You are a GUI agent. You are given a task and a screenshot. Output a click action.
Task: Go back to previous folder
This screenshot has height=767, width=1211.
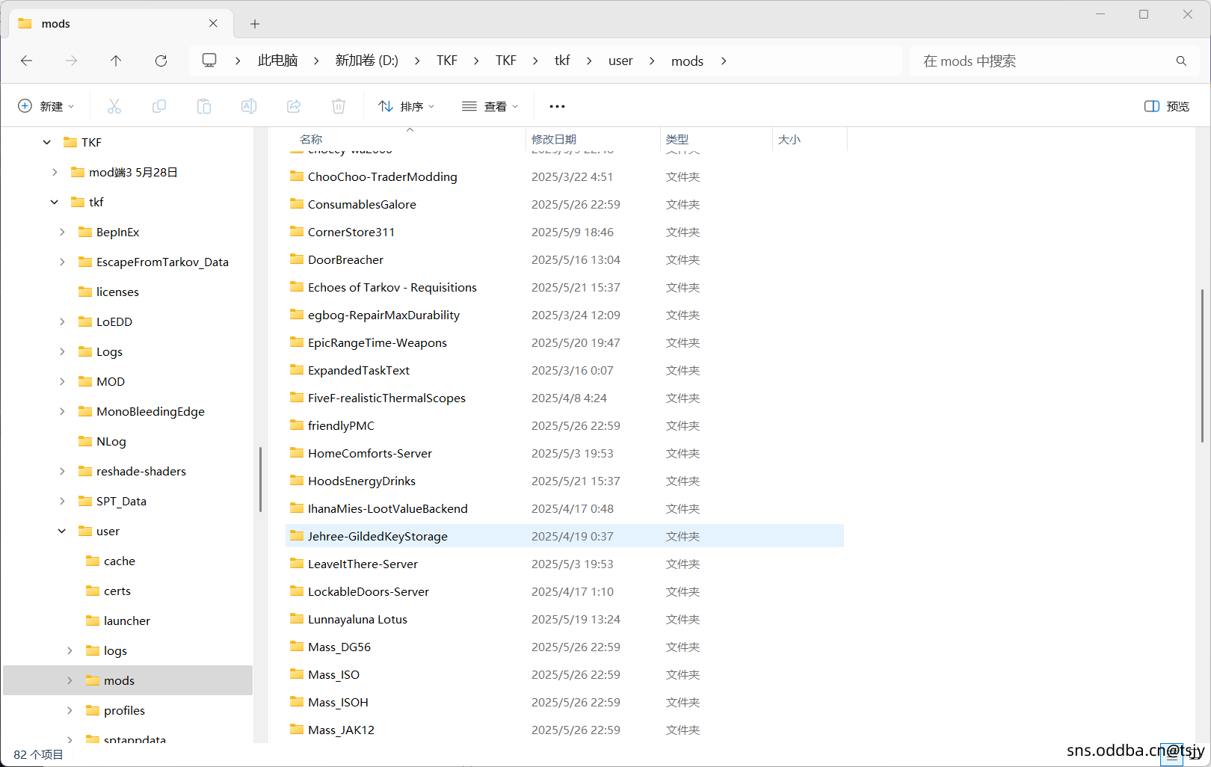click(x=27, y=61)
